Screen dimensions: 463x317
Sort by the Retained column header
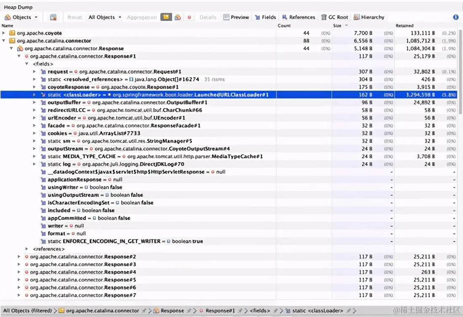pos(404,26)
